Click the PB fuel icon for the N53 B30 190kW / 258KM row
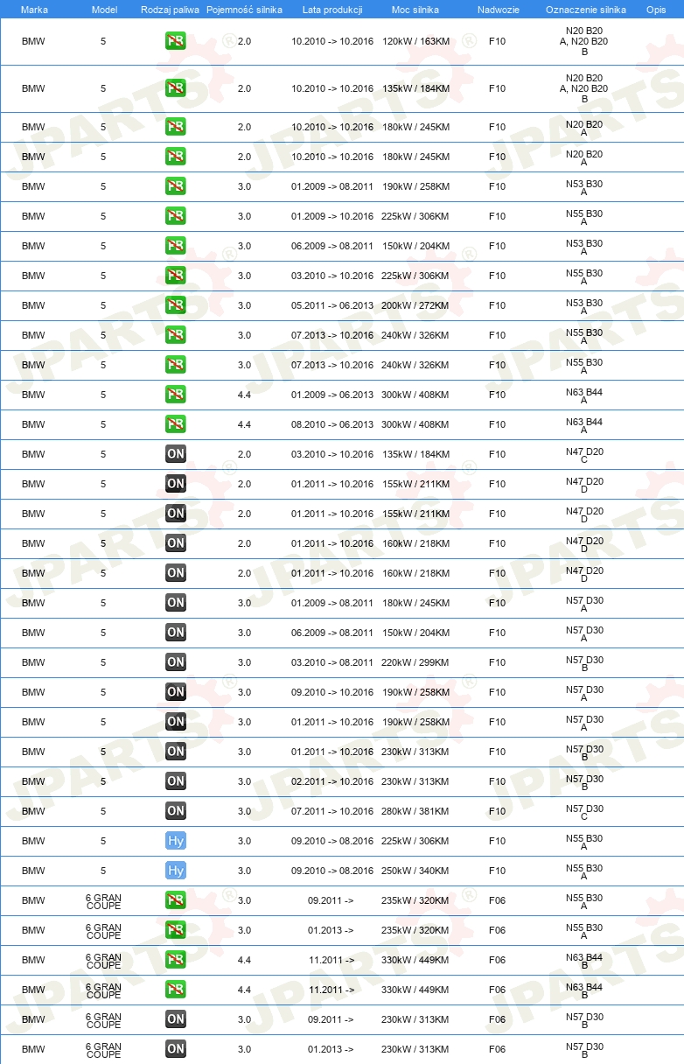The height and width of the screenshot is (1064, 684). pos(176,186)
